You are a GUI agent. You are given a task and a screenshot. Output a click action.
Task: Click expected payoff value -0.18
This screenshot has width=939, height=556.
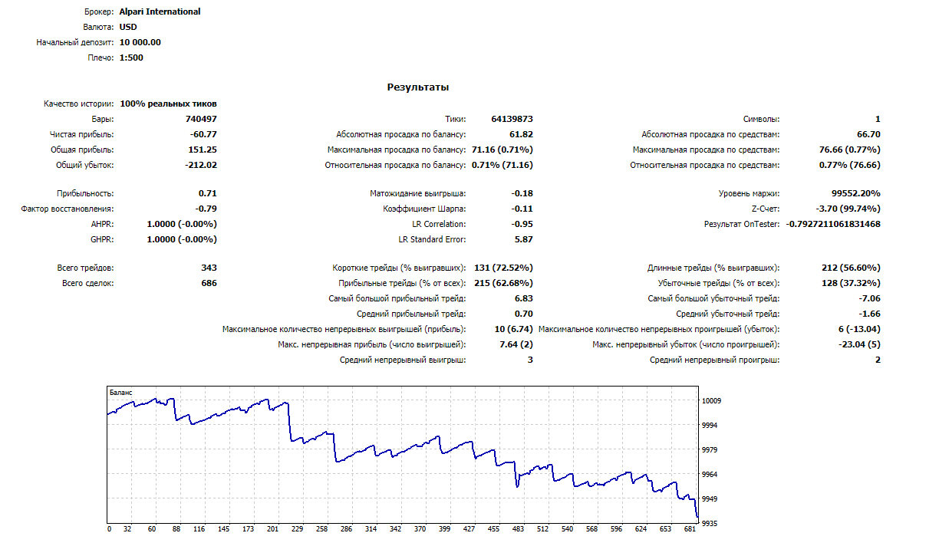coord(522,193)
